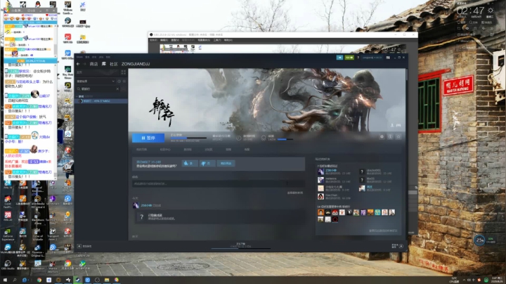This screenshot has width=506, height=284.
Task: Open Edge browser from the taskbar
Action: point(25,280)
